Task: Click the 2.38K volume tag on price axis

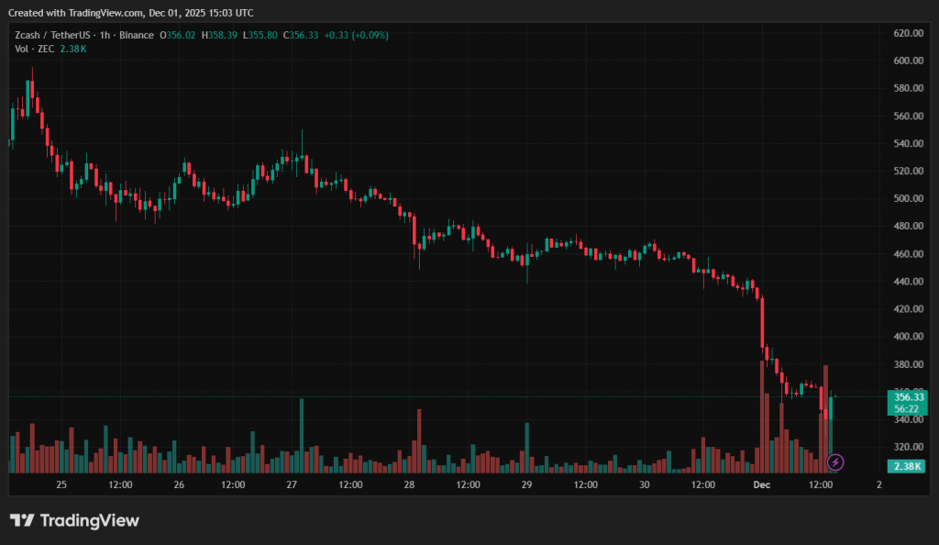Action: tap(907, 466)
